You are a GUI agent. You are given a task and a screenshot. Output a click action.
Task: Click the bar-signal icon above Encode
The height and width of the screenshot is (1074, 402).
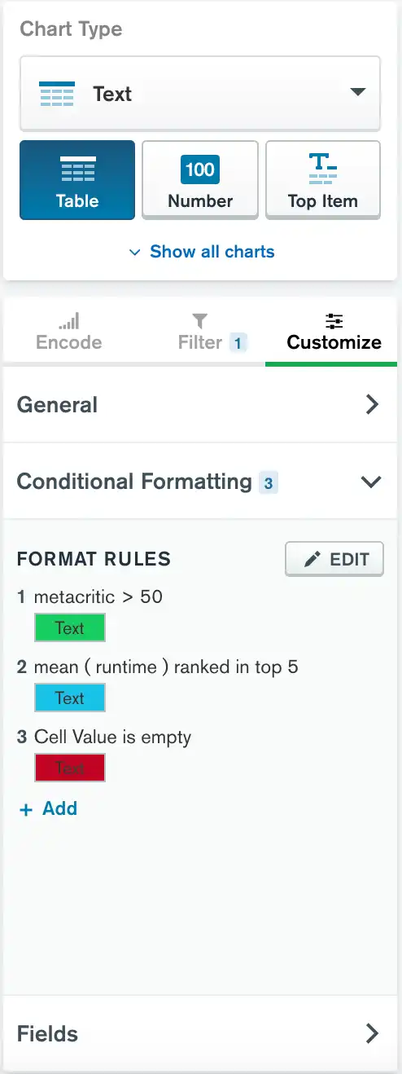pos(69,321)
